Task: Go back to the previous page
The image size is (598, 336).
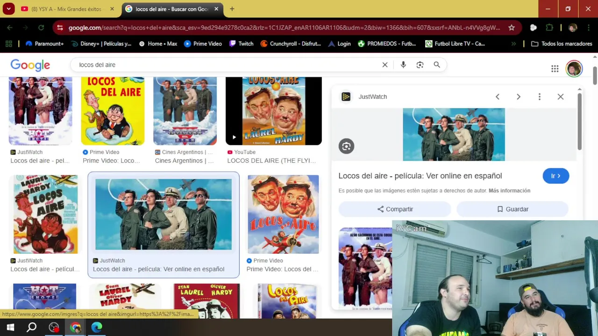Action: (10, 28)
